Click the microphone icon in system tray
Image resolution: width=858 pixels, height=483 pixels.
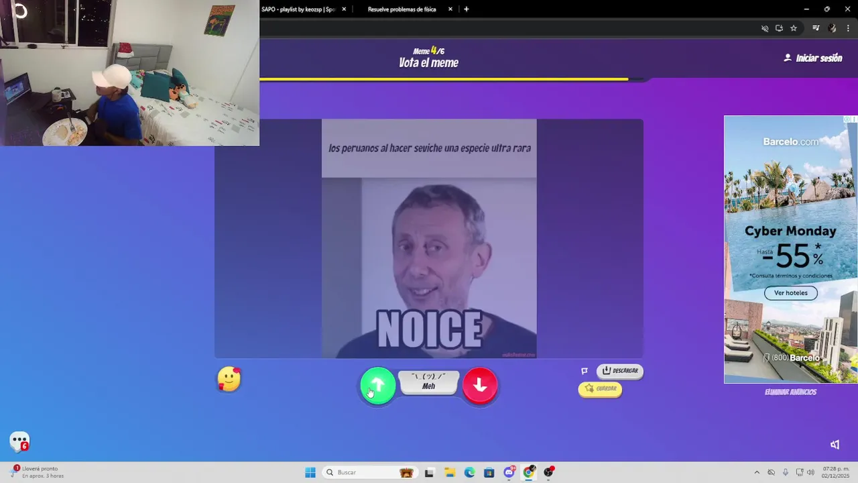click(x=786, y=472)
